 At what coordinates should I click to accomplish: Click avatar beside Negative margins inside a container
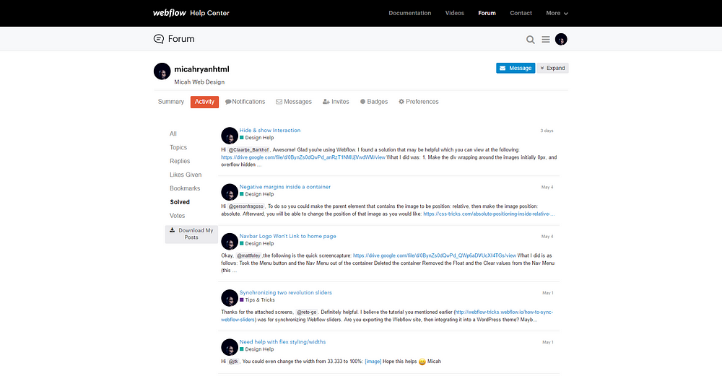coord(230,193)
